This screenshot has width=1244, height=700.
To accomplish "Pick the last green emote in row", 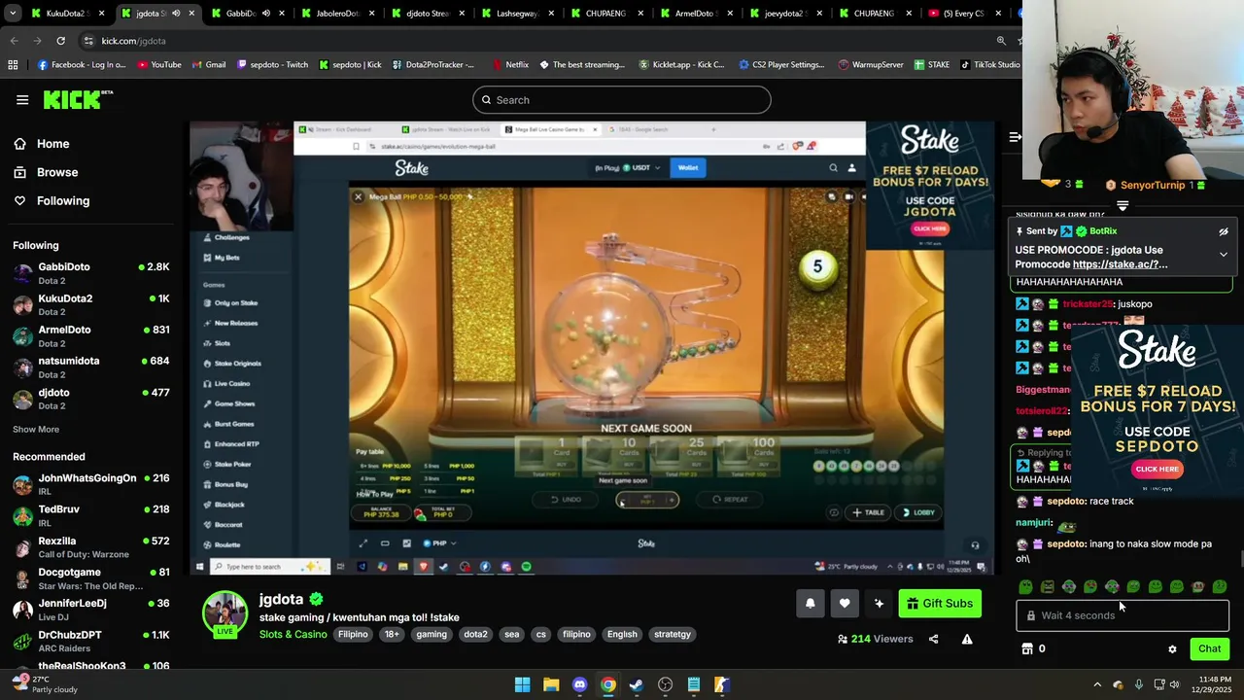I will (x=1220, y=586).
